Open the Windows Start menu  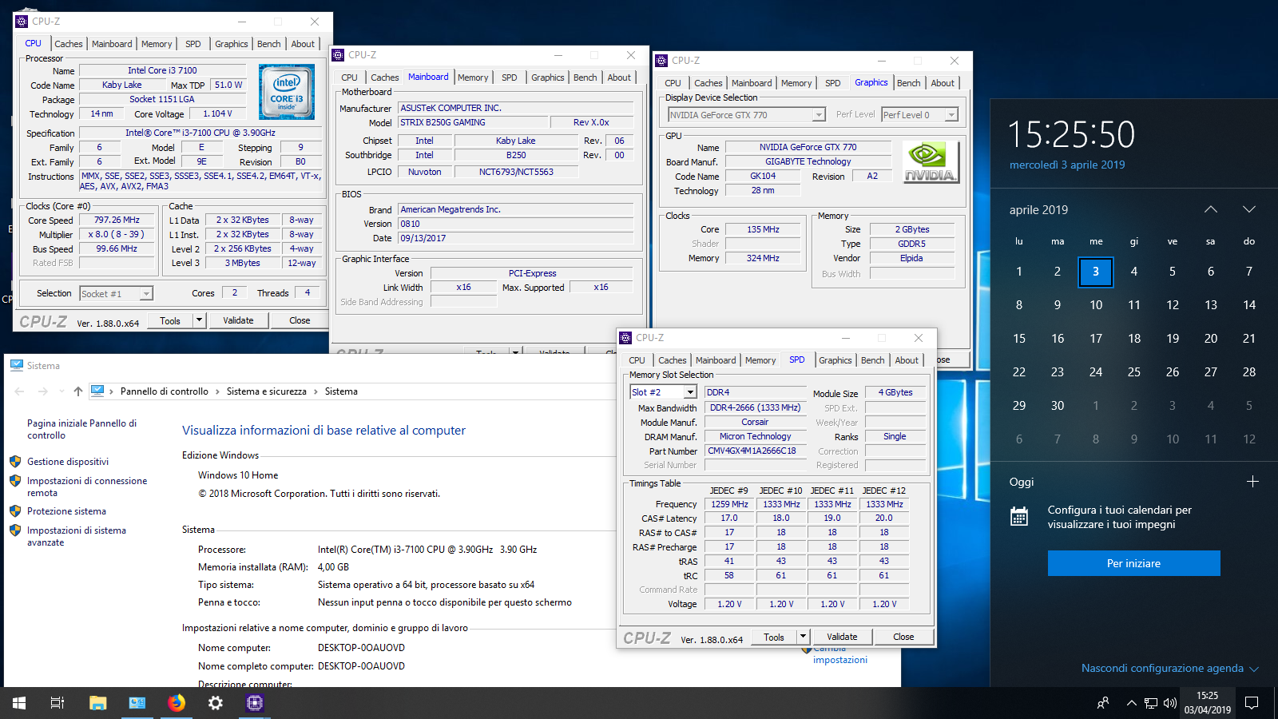tap(19, 703)
